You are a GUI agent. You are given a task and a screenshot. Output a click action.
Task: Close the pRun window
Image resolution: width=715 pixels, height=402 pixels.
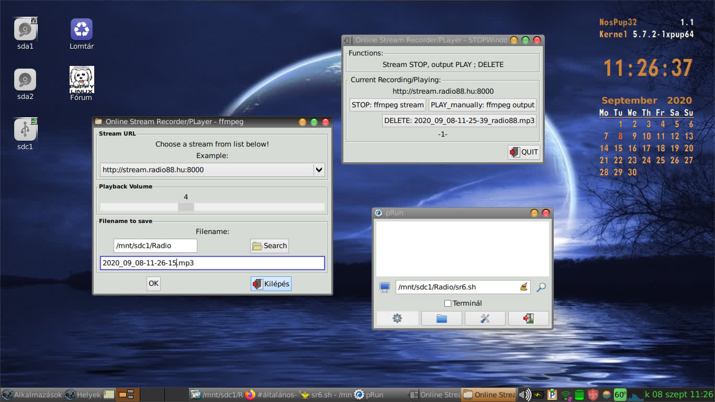point(546,213)
